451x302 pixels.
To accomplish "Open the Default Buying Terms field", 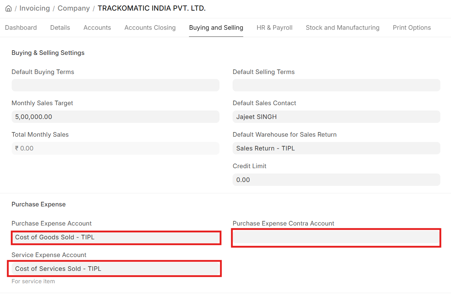I will click(115, 85).
